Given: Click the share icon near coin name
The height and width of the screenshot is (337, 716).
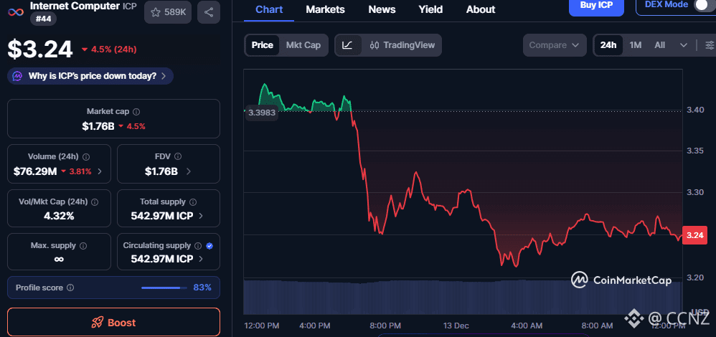Looking at the screenshot, I should (208, 12).
